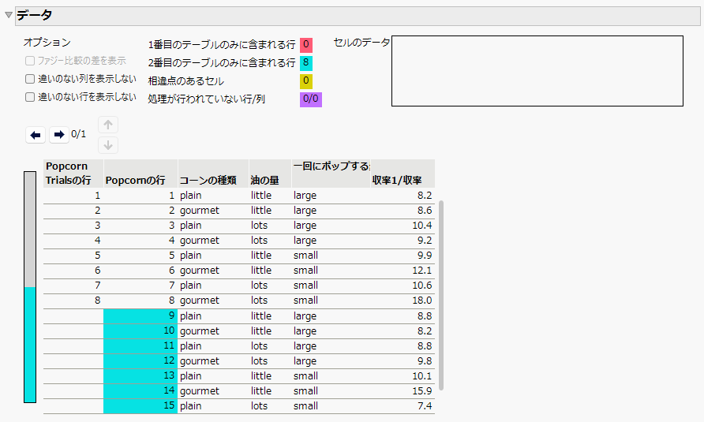Click the highlighted cyan cell 11
Viewport: 704px width, 422px height.
(140, 346)
